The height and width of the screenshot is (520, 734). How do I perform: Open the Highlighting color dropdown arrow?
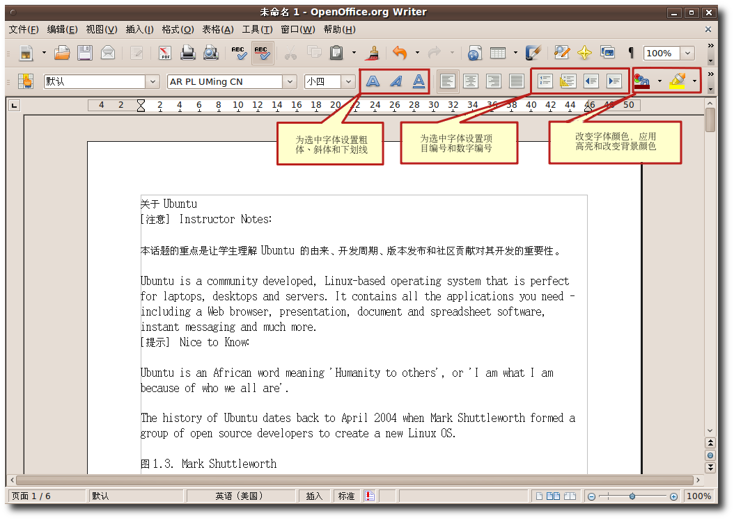click(695, 81)
